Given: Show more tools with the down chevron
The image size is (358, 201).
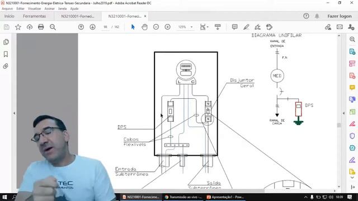Looking at the screenshot, I should pos(352,178).
